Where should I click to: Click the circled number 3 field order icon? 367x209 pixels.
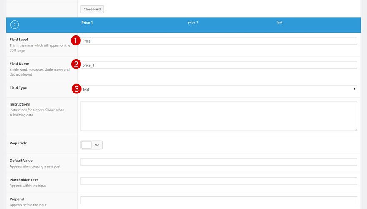click(x=15, y=25)
